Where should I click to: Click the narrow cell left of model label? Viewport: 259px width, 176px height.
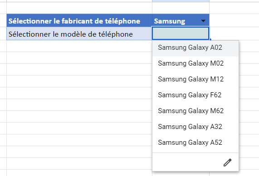coord(3,33)
